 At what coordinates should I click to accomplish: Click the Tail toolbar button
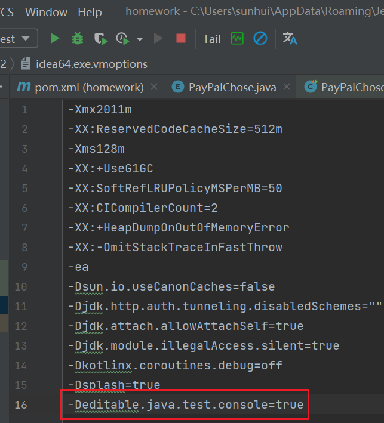click(211, 39)
